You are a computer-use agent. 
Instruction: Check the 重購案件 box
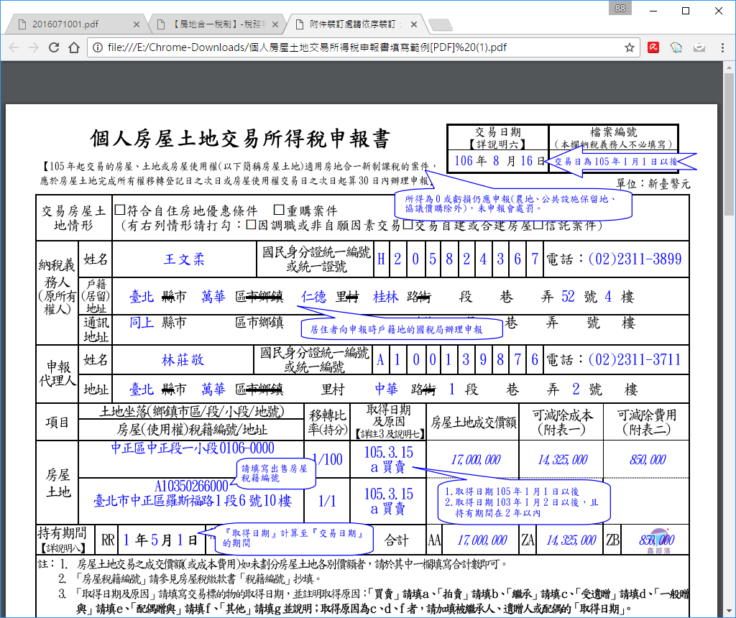click(279, 209)
